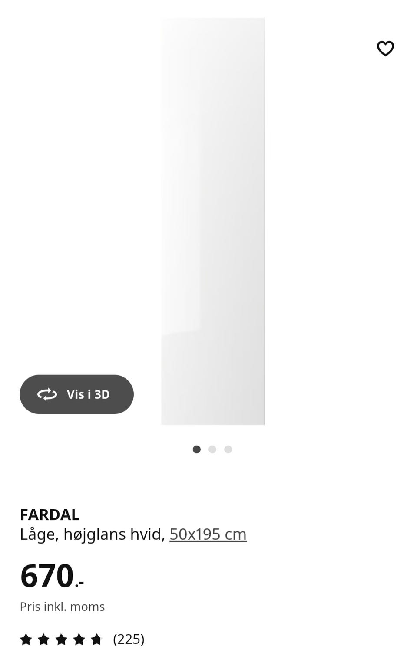Screen dimensions: 417x659
Task: Open the (225) reviews count
Action: coord(129,639)
